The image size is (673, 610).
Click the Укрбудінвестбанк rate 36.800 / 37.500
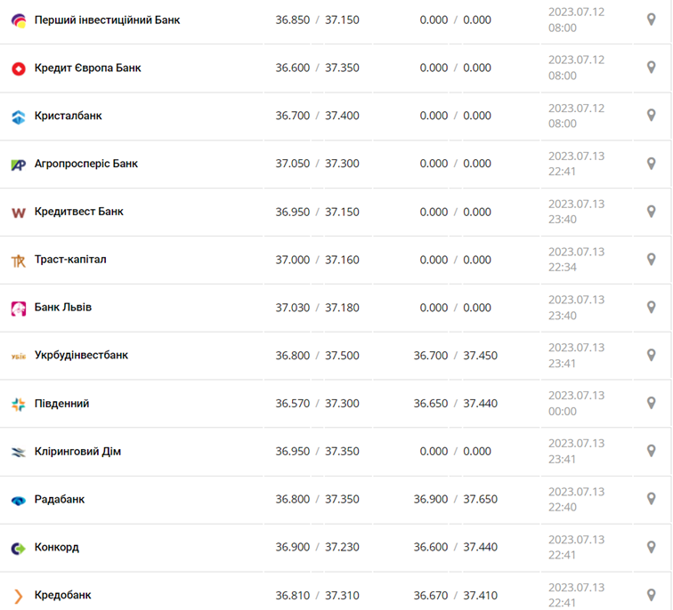(x=317, y=356)
